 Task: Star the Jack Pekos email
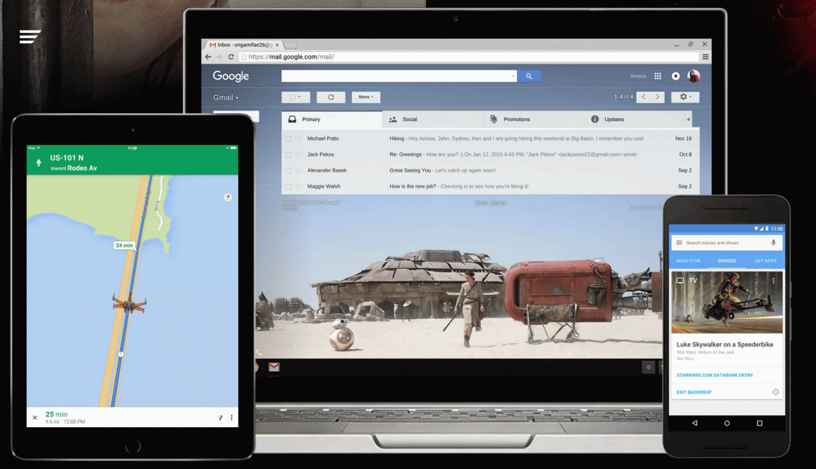pos(299,155)
